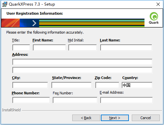Click the 'Phone Number:' label
This screenshot has height=125, width=164.
[x=26, y=93]
